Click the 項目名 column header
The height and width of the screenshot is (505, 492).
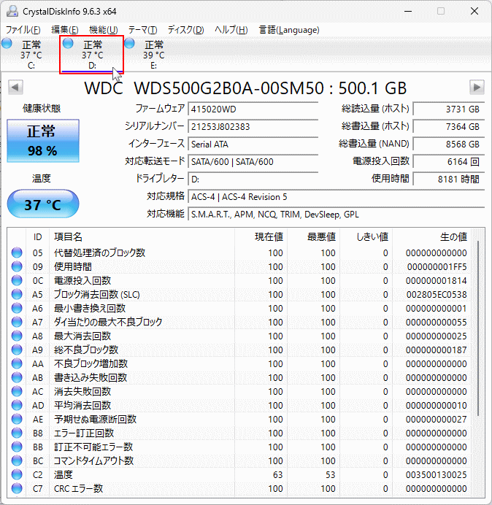[x=142, y=237]
